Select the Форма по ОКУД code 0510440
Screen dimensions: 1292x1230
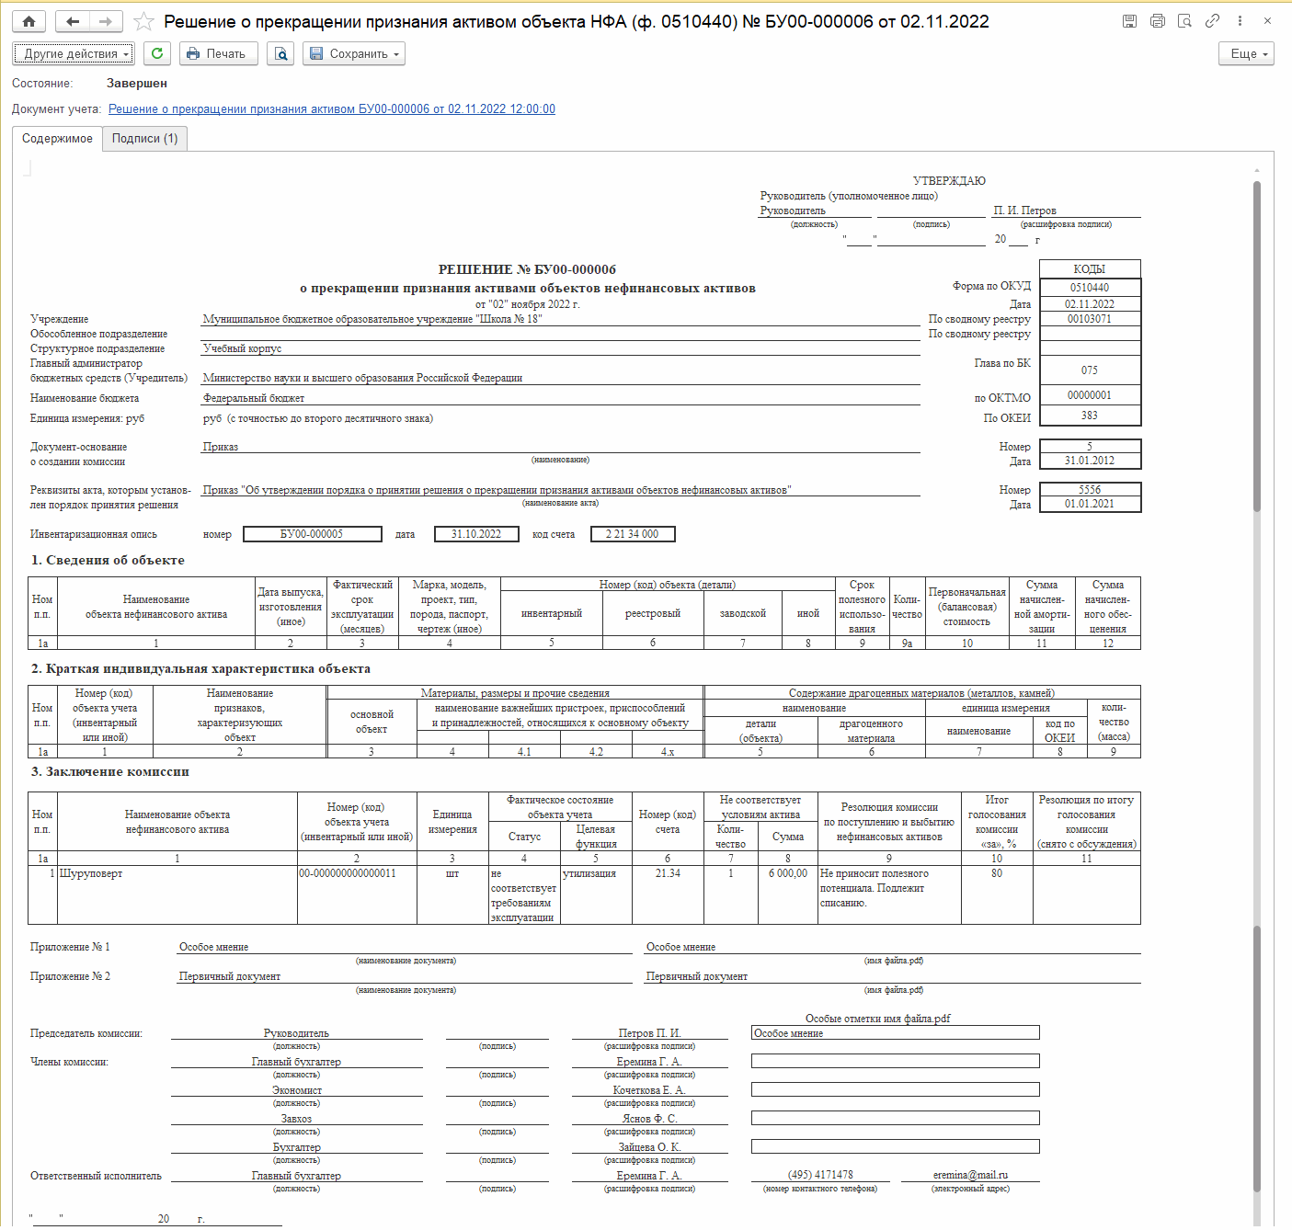(x=1090, y=288)
